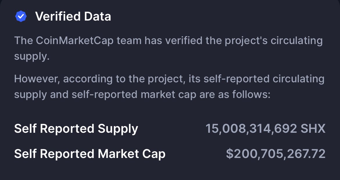Click the word Data in the title

coord(98,16)
